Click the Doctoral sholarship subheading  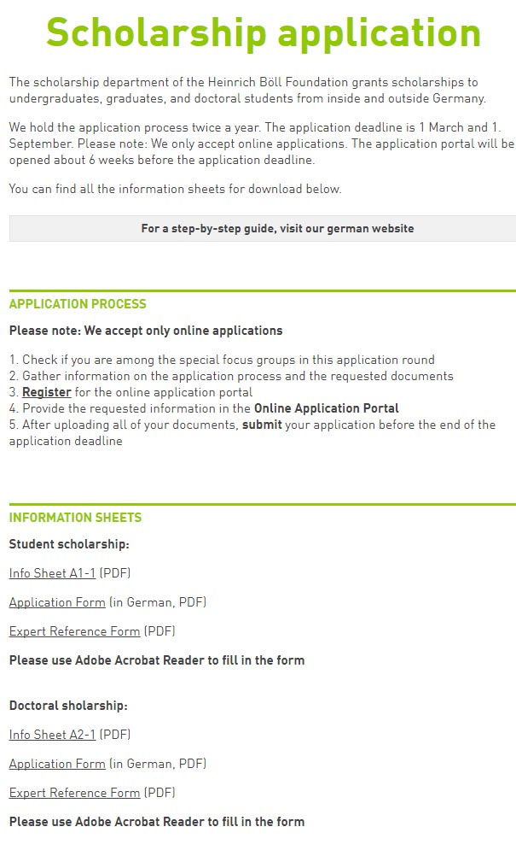[68, 706]
